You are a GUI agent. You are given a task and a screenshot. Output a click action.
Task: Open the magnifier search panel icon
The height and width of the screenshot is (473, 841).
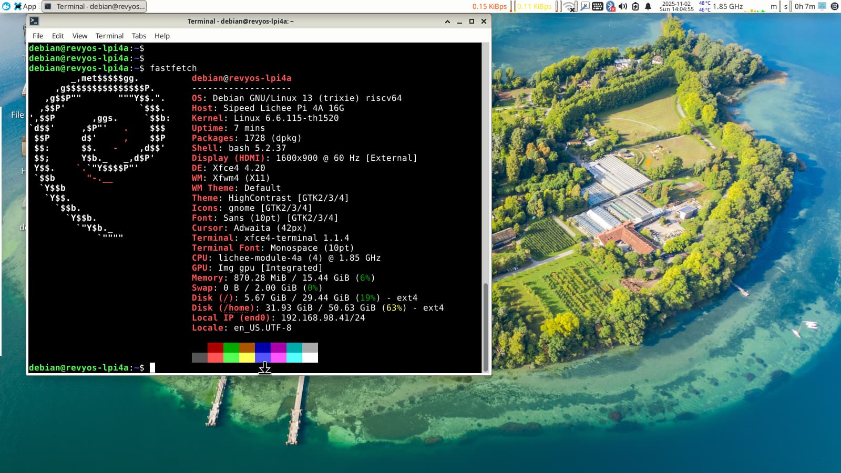click(584, 6)
